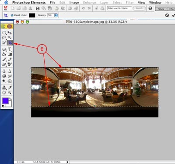
Task: Cancel the crop with the circle-slash icon
Action: click(x=167, y=15)
